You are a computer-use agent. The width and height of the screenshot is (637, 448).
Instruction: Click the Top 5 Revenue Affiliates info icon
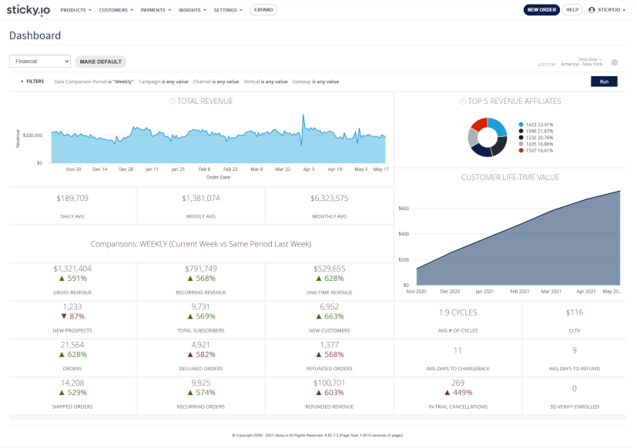pos(462,101)
